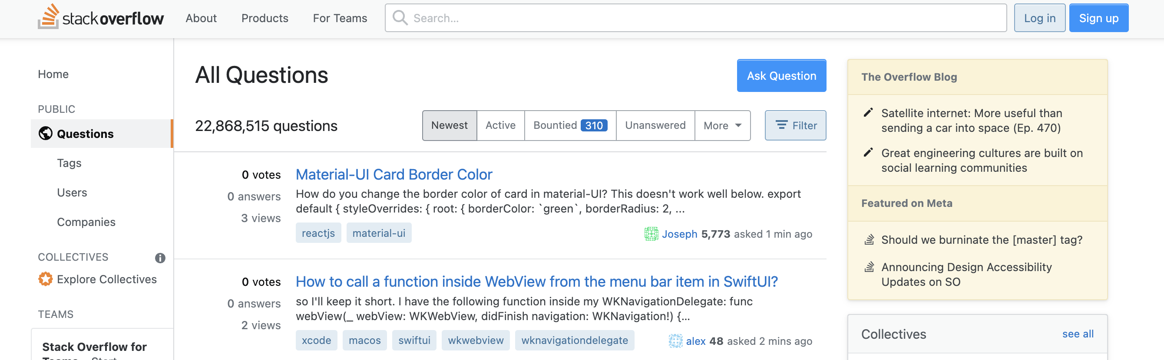The image size is (1164, 360).
Task: Click meta icon beside burninate master tag
Action: pyautogui.click(x=869, y=239)
